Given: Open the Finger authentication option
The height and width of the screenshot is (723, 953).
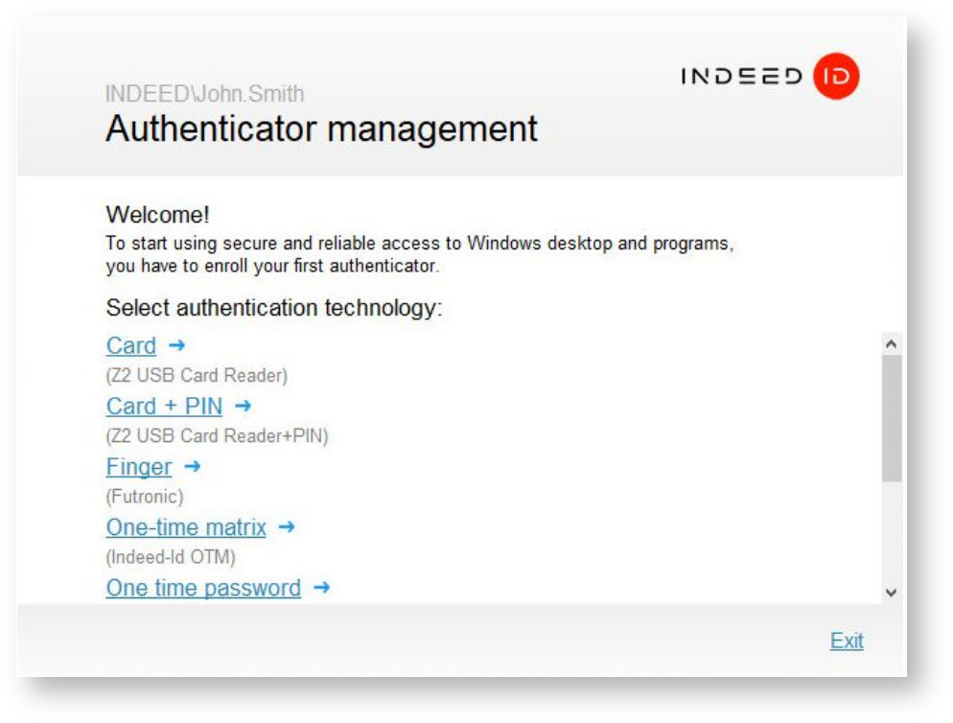Looking at the screenshot, I should [139, 467].
